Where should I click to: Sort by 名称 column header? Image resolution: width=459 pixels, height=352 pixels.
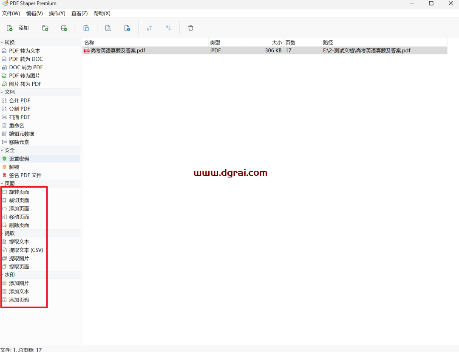pos(145,42)
